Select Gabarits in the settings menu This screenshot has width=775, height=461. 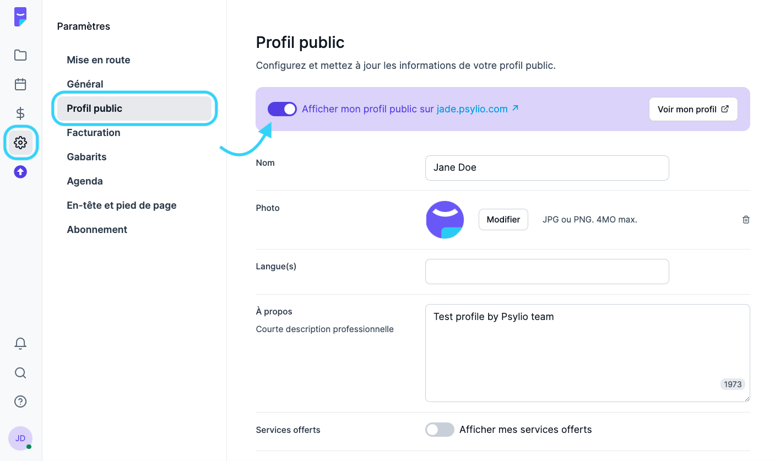click(86, 157)
